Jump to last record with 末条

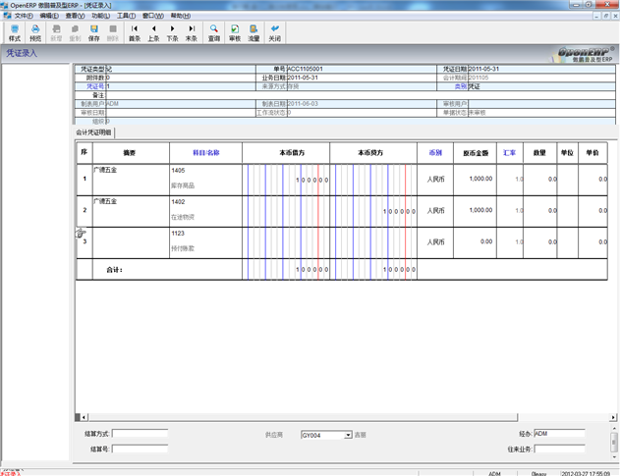tap(192, 32)
